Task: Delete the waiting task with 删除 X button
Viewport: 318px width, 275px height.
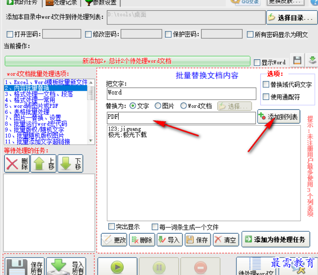Action: pyautogui.click(x=17, y=164)
